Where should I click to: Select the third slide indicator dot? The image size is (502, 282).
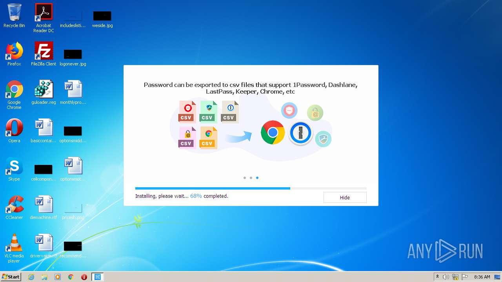[x=257, y=178]
